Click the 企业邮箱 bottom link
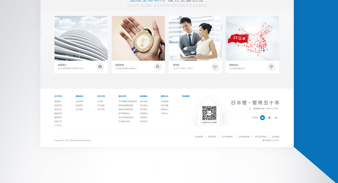 199,137
